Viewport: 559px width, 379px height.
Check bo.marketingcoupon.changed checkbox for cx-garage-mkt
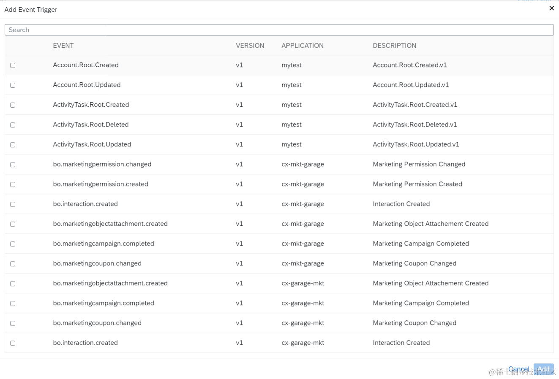point(13,323)
